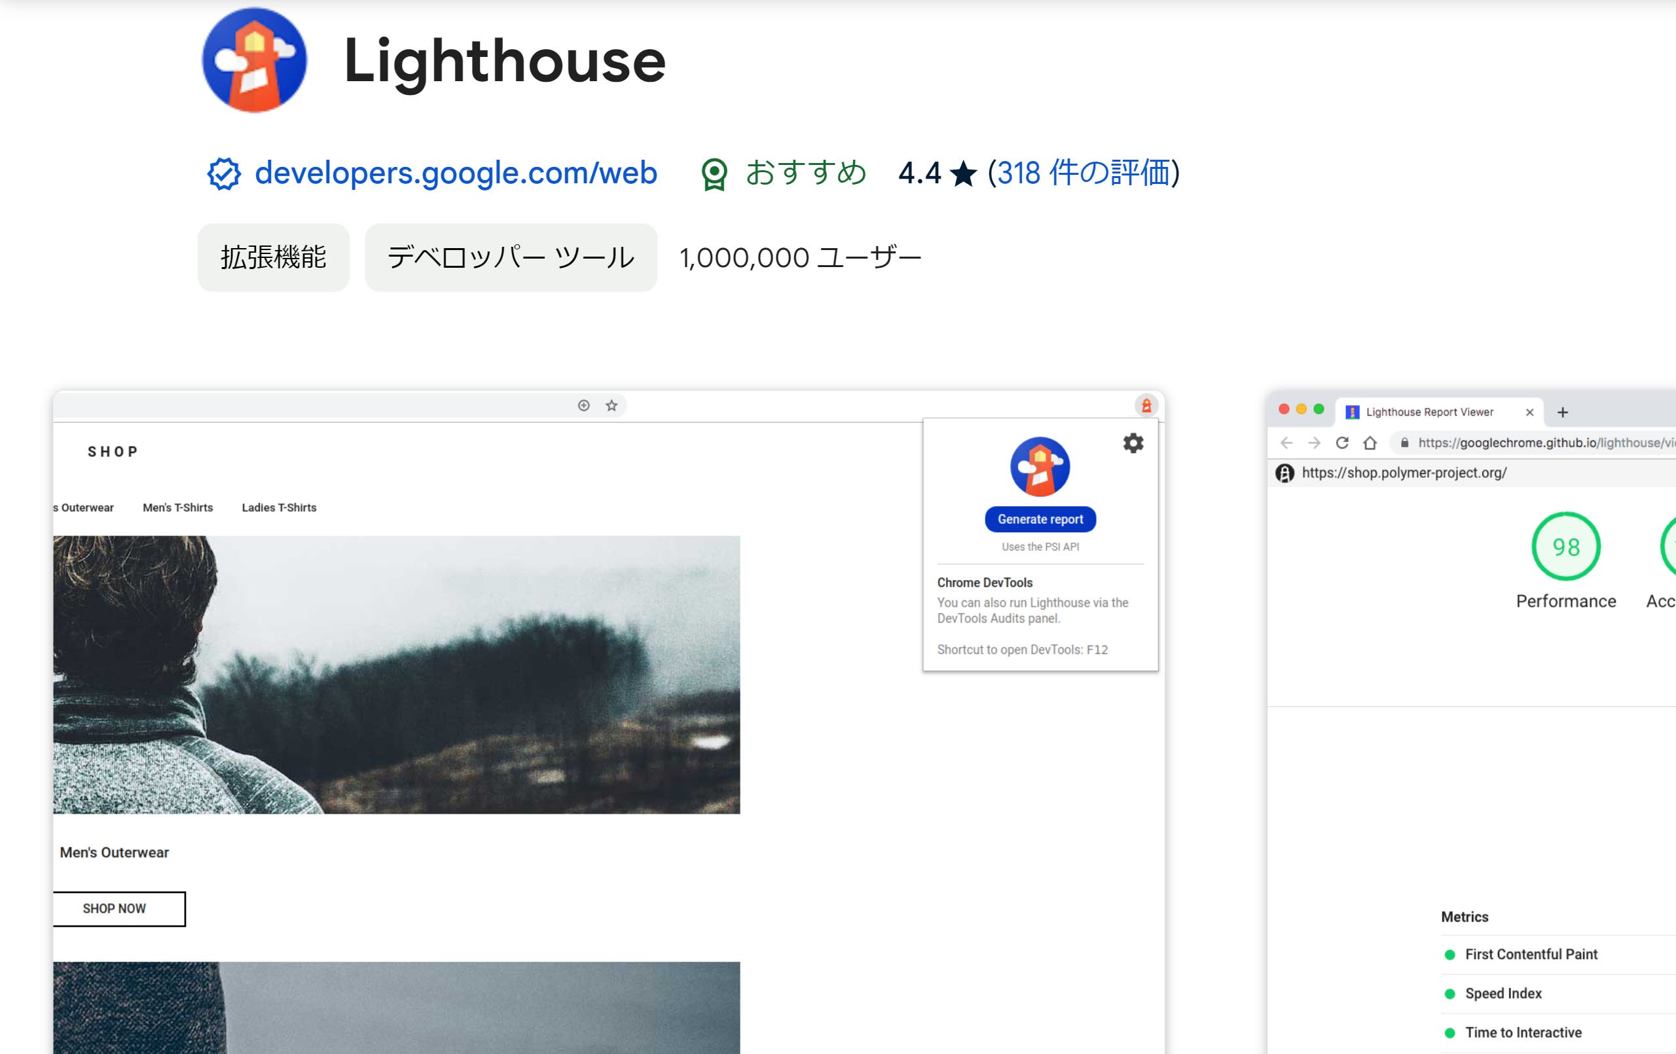Click the https://shop.polymer-project.org/ report URL
Viewport: 1676px width, 1054px height.
tap(1404, 473)
